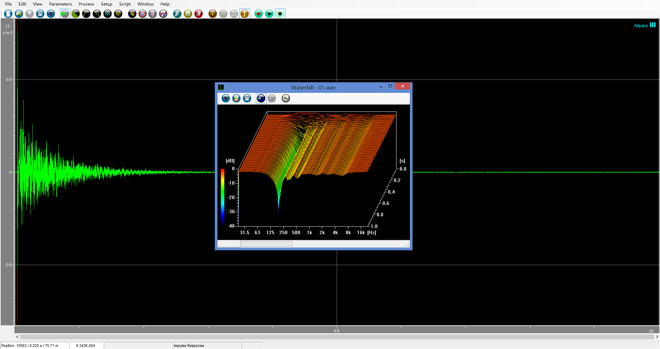Viewport: 660px width, 349px height.
Task: Click the copy icon in Waterfall toolbar
Action: [236, 99]
